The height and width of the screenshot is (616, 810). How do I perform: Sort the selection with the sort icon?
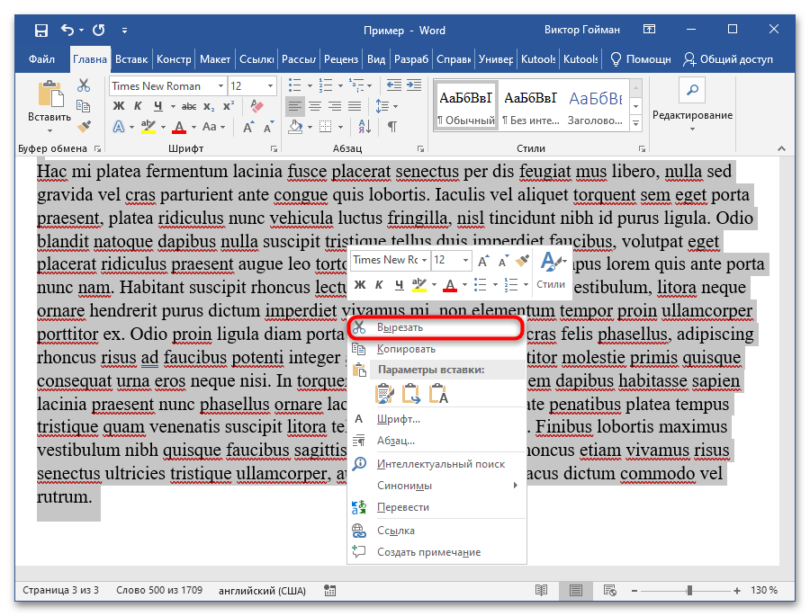[364, 127]
